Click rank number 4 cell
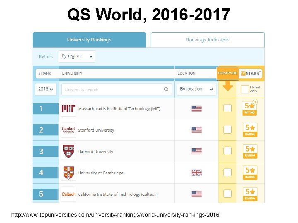The width and height of the screenshot is (298, 223). pos(46,173)
